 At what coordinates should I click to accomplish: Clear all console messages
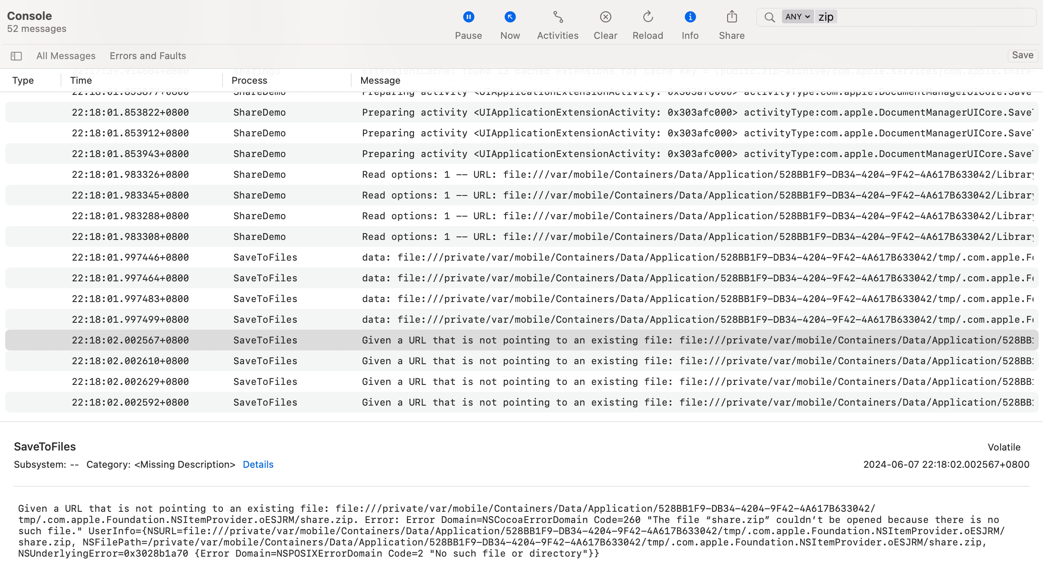click(605, 25)
